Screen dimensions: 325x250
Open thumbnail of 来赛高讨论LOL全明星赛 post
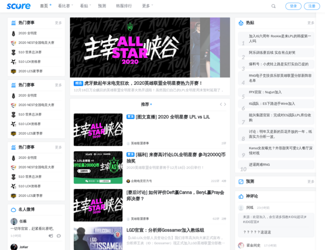(98, 167)
